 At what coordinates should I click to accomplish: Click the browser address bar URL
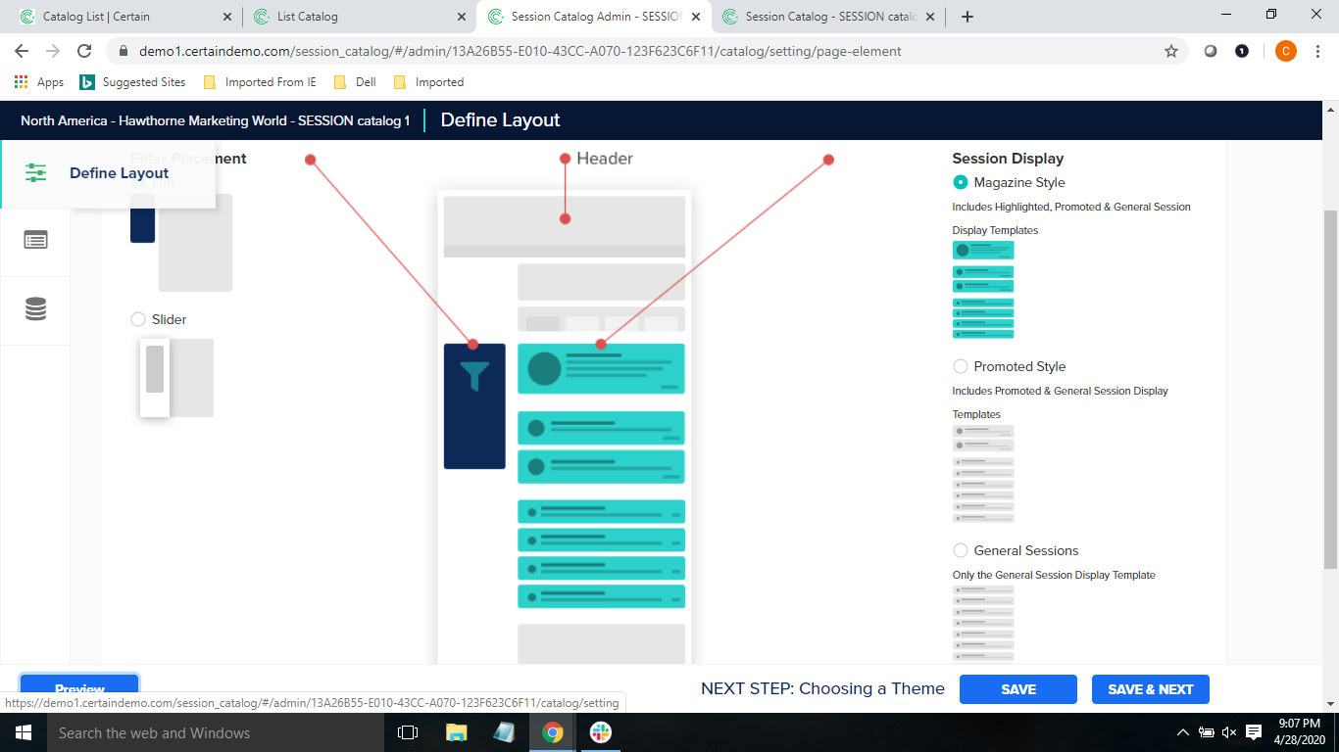520,51
